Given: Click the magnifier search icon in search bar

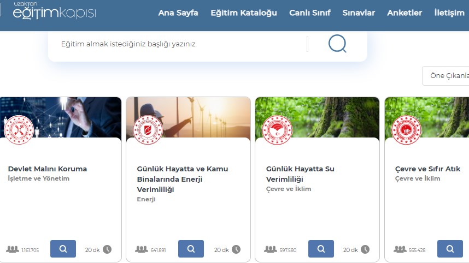Looking at the screenshot, I should coord(337,44).
